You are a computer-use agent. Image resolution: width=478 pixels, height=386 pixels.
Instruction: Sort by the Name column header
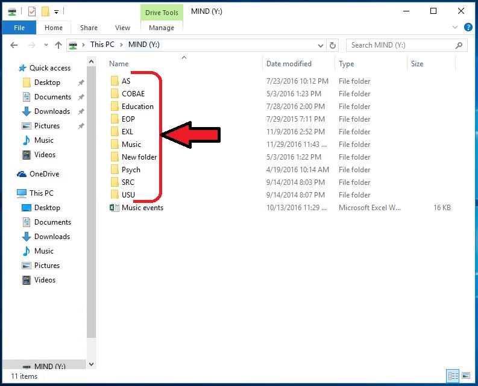119,64
